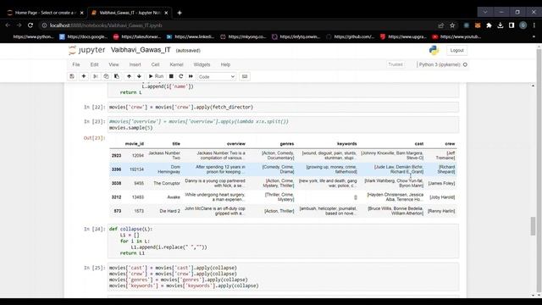This screenshot has width=542, height=305.
Task: Insert cell below with plus icon
Action: 84,76
